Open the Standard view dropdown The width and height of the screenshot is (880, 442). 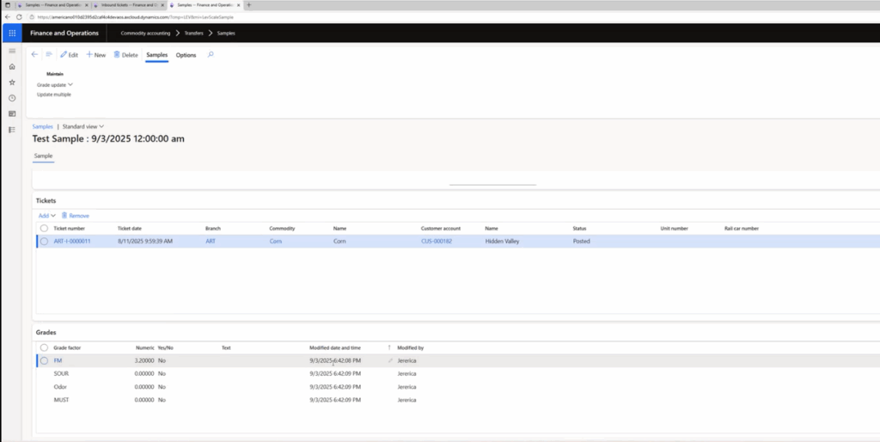[82, 126]
